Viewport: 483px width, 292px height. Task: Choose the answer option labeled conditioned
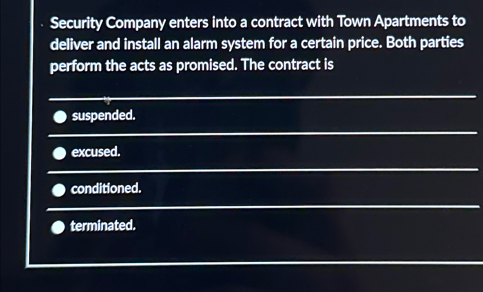pos(106,188)
